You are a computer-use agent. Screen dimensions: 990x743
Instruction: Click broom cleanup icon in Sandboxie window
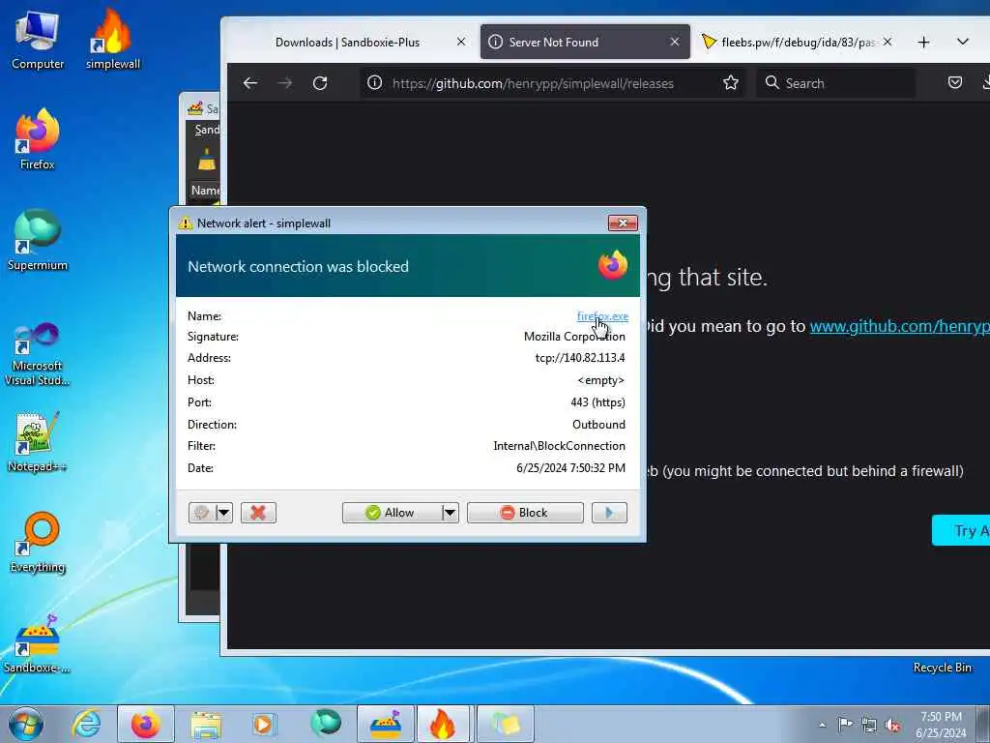coord(207,160)
